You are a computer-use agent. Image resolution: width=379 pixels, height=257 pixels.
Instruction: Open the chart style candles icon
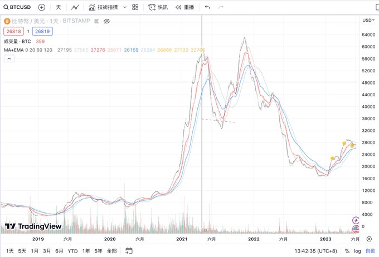(75, 7)
